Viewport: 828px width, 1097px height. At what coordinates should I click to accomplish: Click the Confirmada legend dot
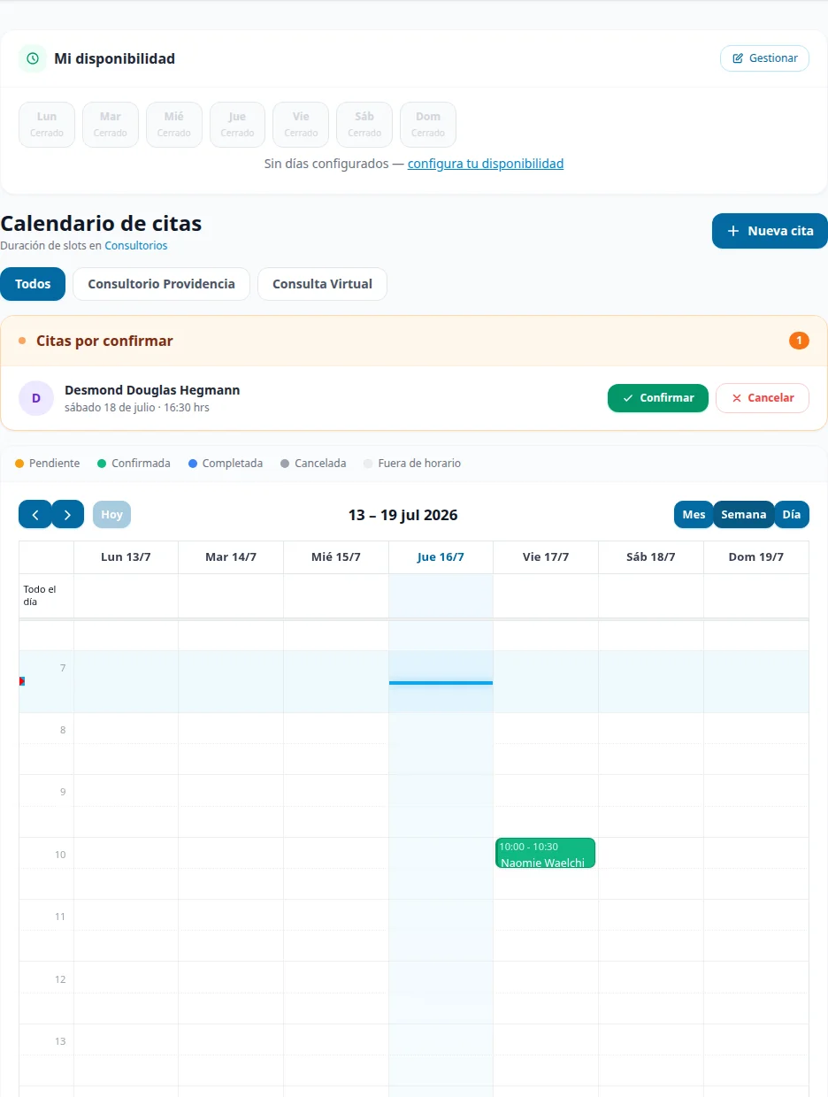(x=102, y=464)
